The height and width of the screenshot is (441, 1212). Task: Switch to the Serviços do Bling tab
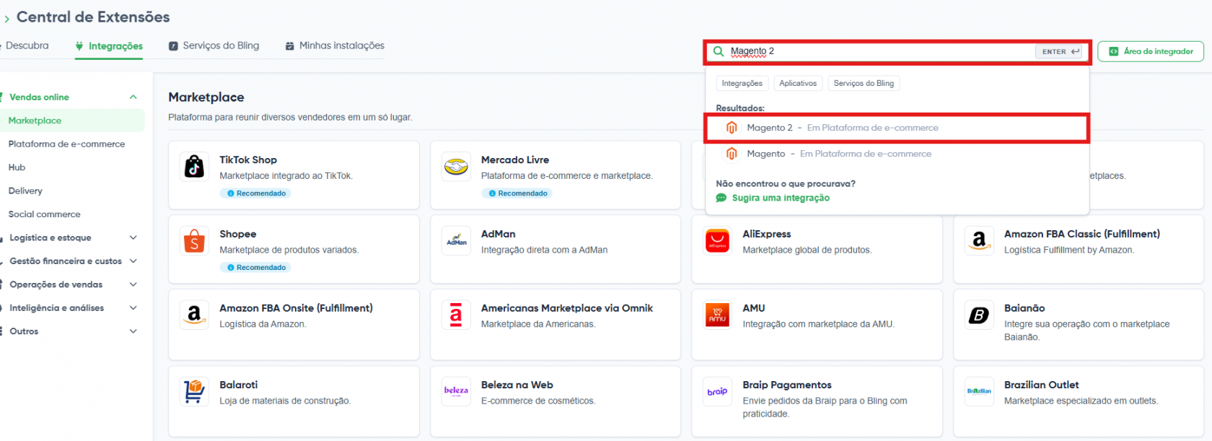tap(214, 45)
